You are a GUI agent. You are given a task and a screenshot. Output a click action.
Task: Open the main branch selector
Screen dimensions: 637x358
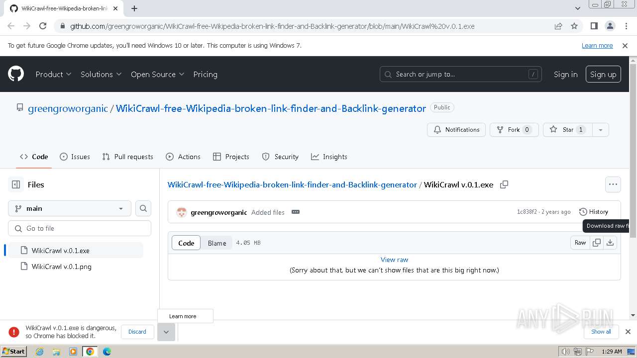(x=70, y=208)
